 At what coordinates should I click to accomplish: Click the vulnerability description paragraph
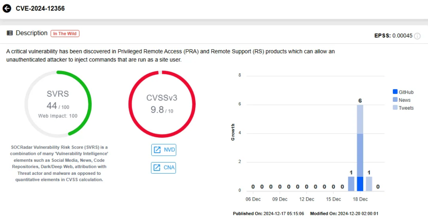(171, 55)
